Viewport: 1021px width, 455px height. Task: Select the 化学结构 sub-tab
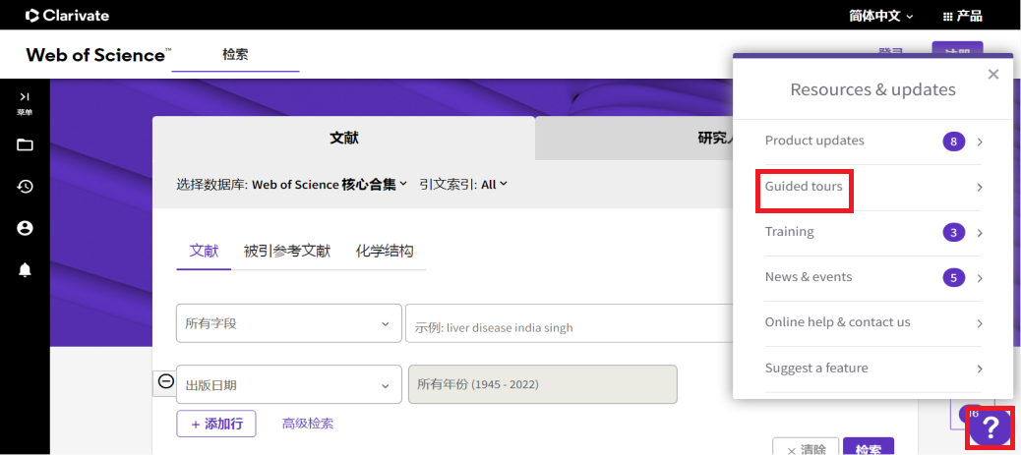coord(385,252)
